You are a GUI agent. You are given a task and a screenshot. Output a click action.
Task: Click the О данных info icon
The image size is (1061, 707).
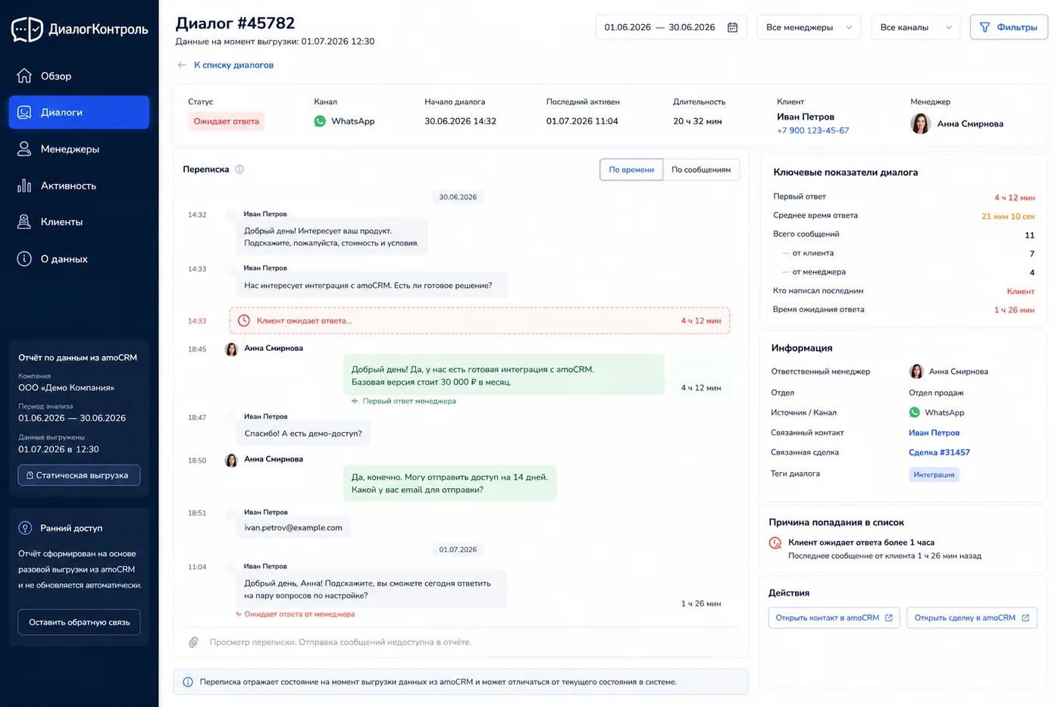[x=24, y=259]
